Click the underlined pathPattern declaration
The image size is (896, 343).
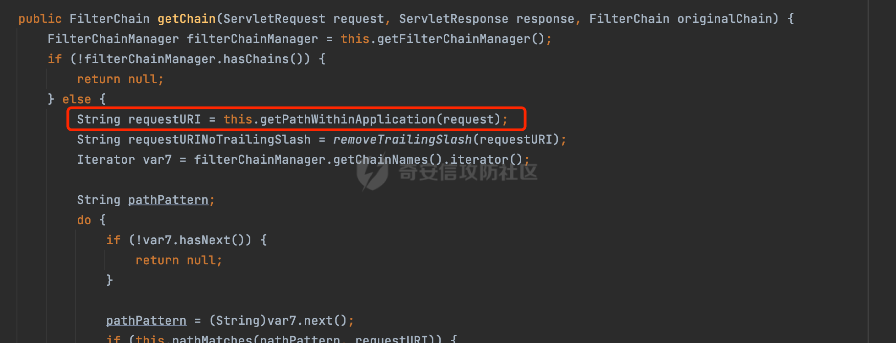click(x=168, y=200)
